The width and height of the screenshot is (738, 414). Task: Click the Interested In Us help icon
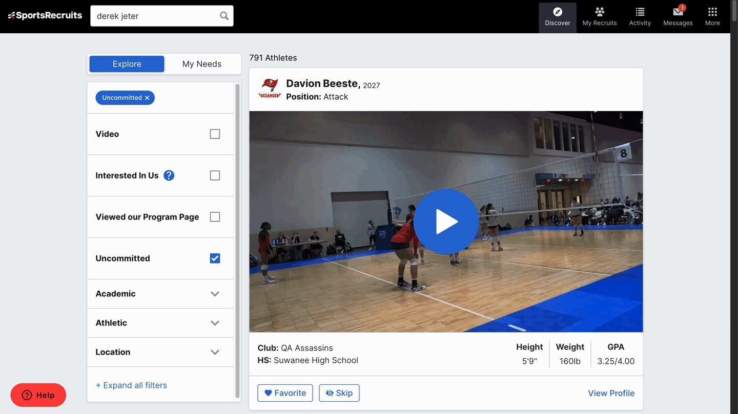pyautogui.click(x=169, y=176)
